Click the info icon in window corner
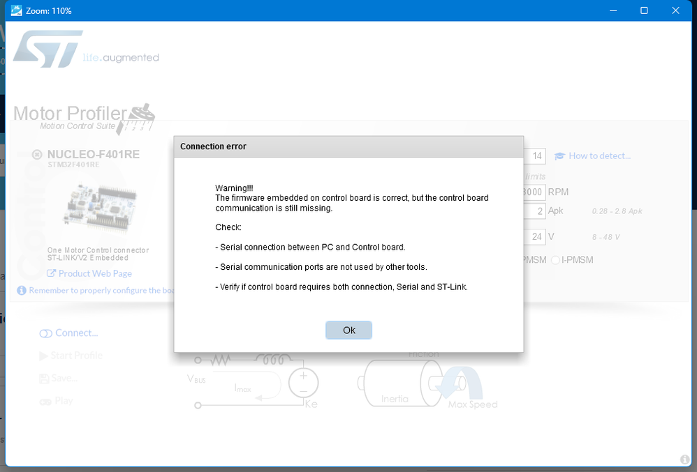Screen dimensions: 697x472 685,459
